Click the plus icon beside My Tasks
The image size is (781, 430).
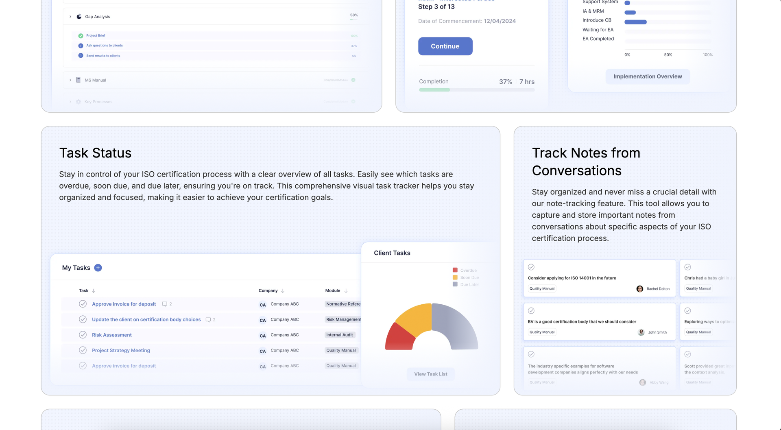click(98, 268)
